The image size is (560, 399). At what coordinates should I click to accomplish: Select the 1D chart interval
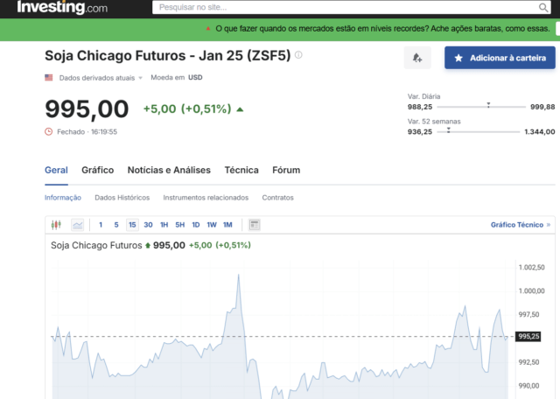click(196, 225)
